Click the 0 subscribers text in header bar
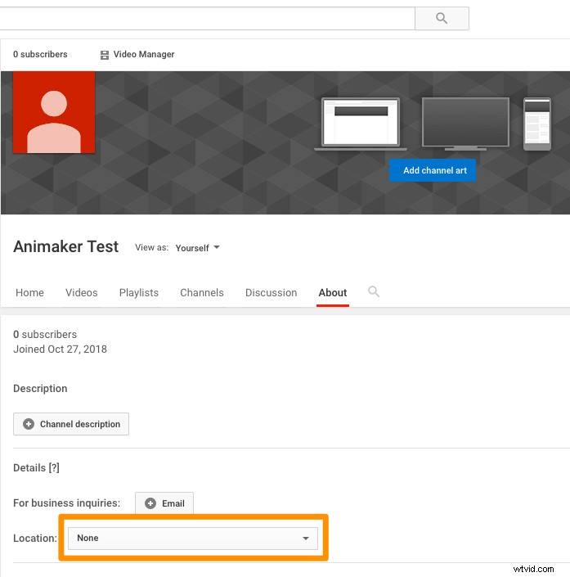The width and height of the screenshot is (570, 577). pos(40,55)
